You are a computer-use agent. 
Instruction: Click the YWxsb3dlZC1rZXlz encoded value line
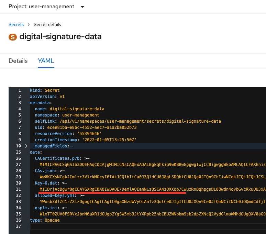tap(153, 202)
